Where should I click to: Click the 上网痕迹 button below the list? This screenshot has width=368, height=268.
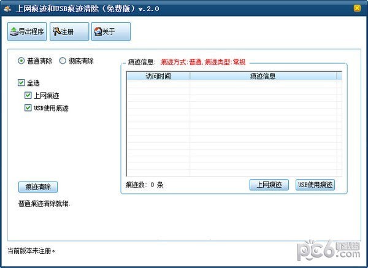pyautogui.click(x=269, y=185)
